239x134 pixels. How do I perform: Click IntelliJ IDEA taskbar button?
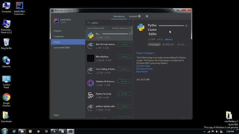(71, 131)
